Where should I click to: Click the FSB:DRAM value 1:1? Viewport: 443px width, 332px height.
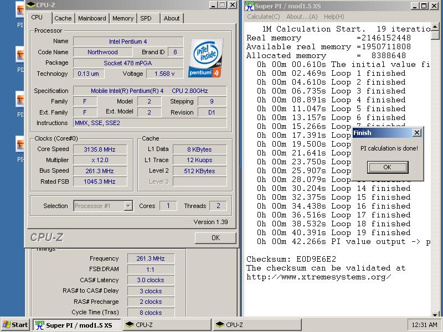tap(151, 269)
